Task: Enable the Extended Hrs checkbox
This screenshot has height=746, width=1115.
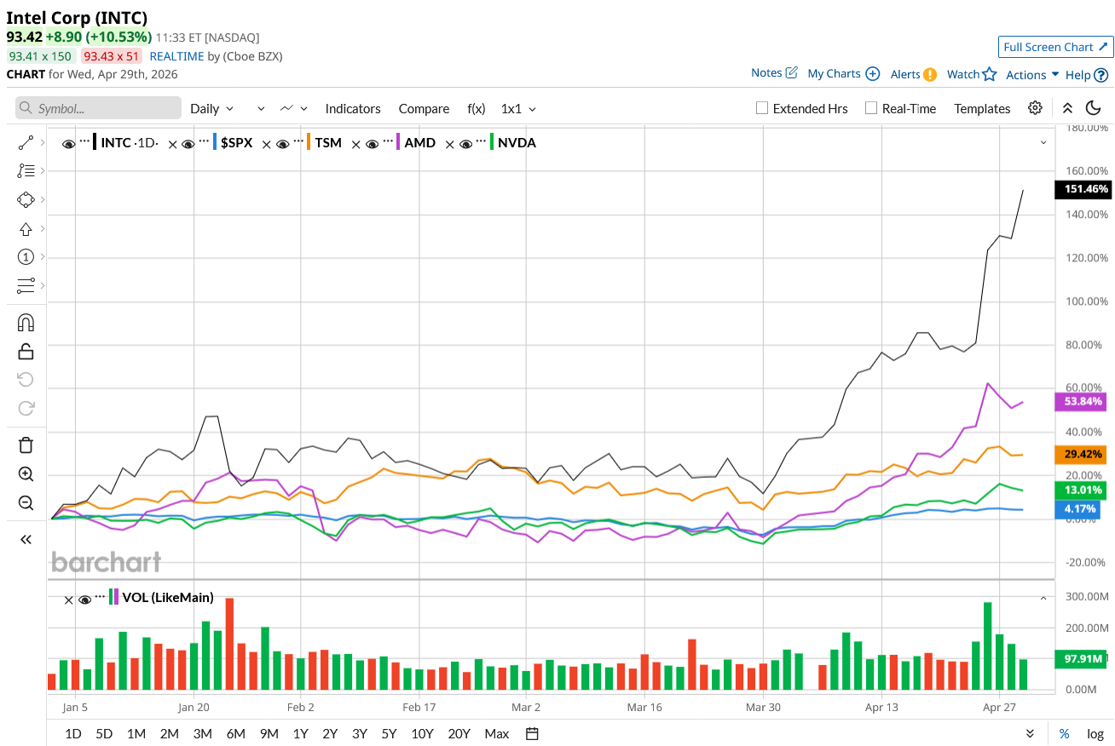Action: [x=762, y=108]
